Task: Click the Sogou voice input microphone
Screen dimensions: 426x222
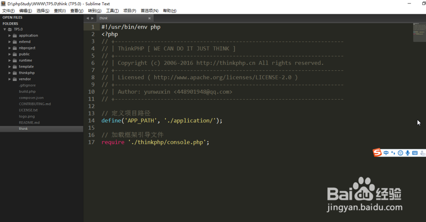Action: [408, 153]
